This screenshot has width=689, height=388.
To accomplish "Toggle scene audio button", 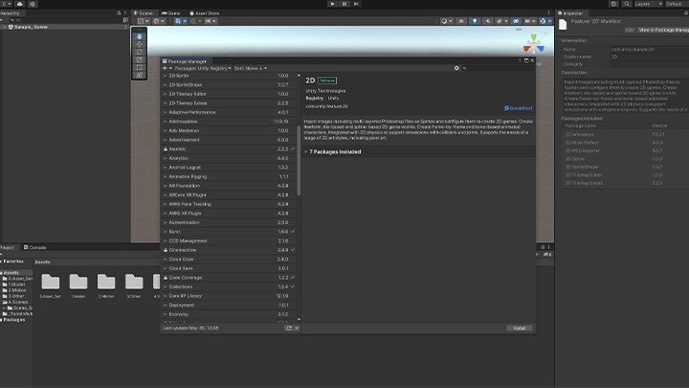I will pyautogui.click(x=488, y=21).
